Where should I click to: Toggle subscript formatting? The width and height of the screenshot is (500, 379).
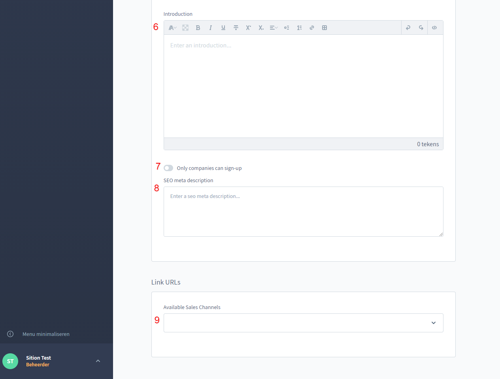(261, 28)
